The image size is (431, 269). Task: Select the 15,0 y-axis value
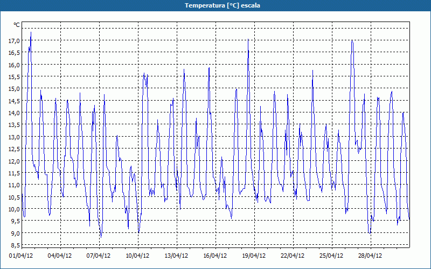tap(14, 89)
